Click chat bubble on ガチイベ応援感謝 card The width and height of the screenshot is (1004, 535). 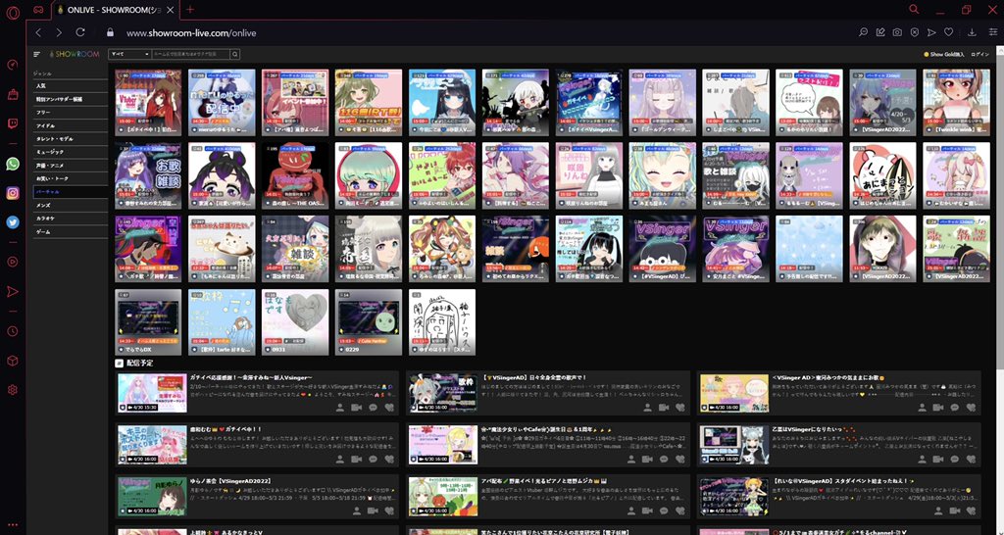374,407
